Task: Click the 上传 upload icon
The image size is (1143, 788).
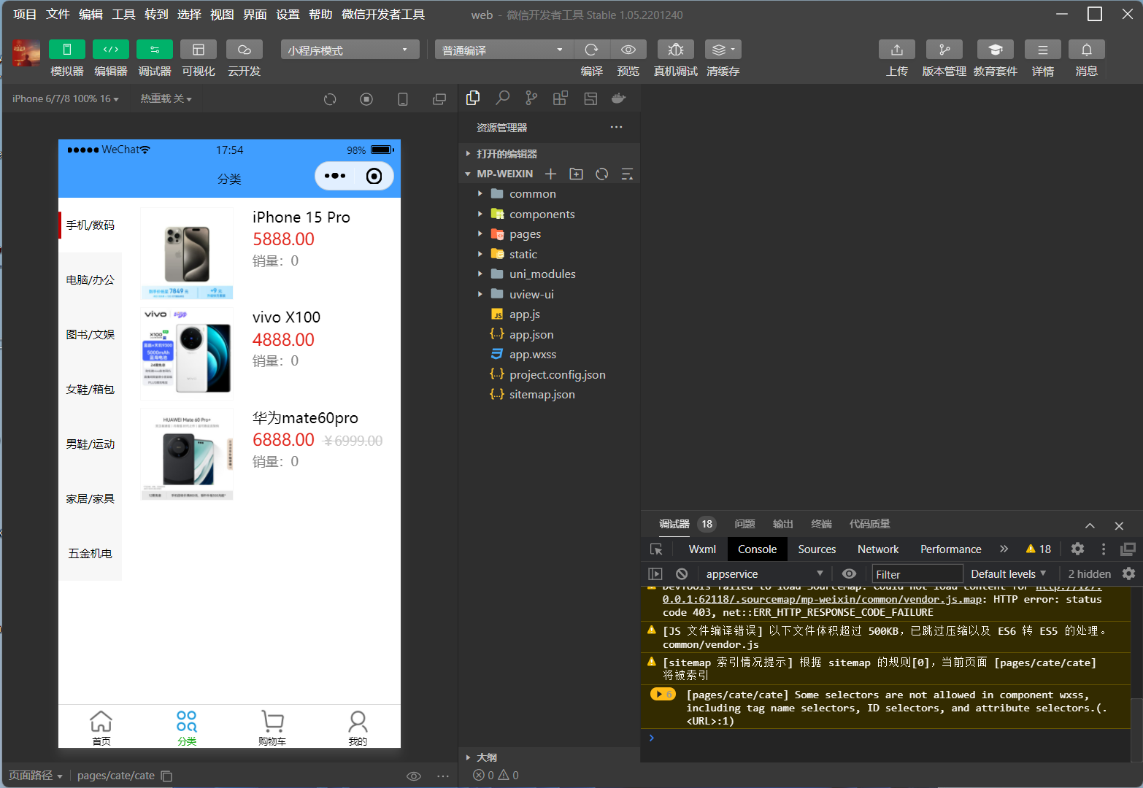Action: point(897,50)
